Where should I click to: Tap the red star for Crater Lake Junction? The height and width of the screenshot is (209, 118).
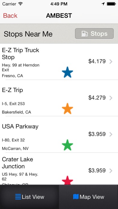[67, 180]
